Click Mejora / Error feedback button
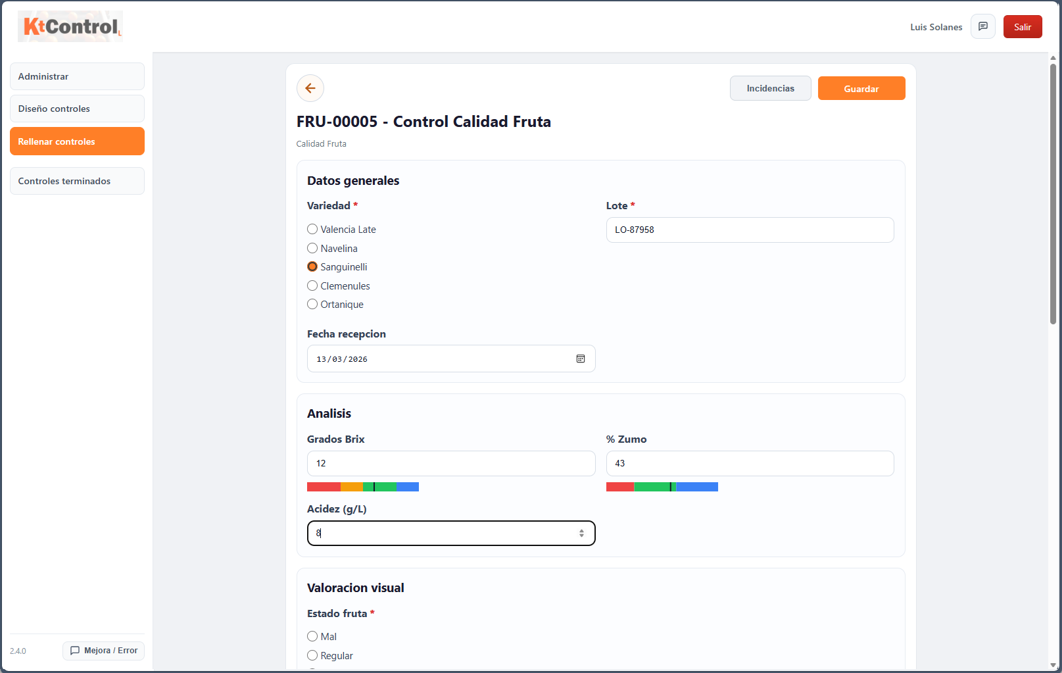Screen dimensions: 1062x673 point(104,651)
